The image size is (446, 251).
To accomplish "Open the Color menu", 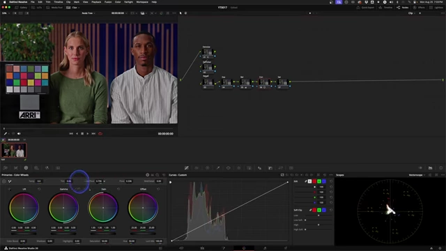I will coord(118,2).
